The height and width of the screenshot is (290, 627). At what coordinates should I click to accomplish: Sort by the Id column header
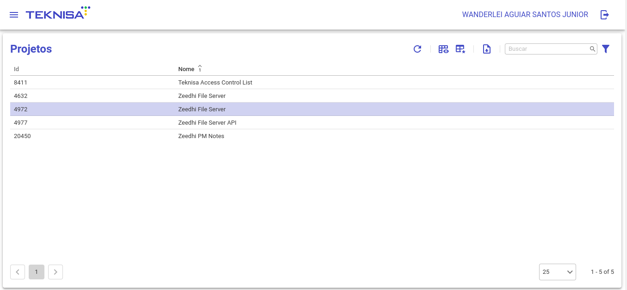16,69
